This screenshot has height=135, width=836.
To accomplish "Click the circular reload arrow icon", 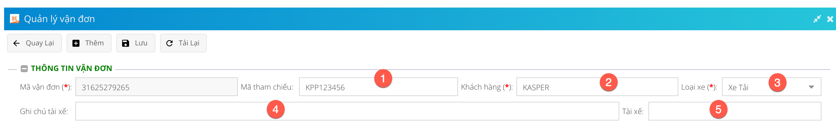I will pyautogui.click(x=169, y=43).
